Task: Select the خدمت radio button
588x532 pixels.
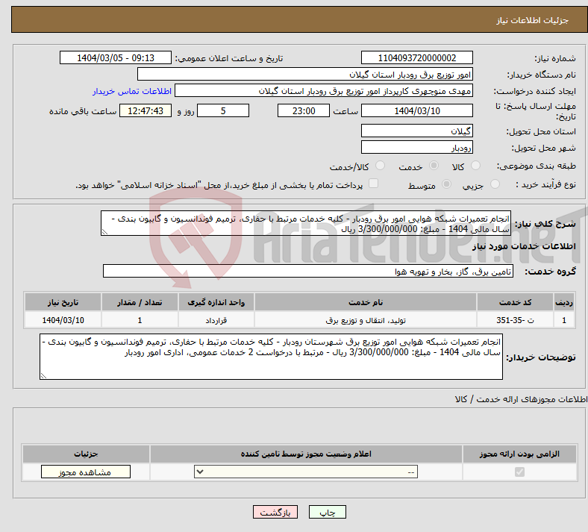Action: point(434,166)
